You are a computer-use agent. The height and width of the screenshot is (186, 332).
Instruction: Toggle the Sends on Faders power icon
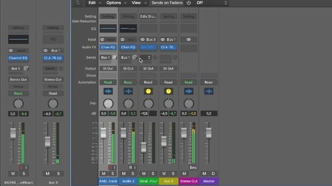[x=189, y=3]
